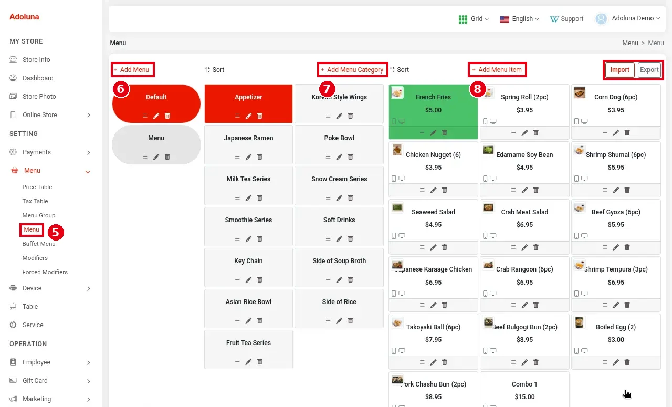Open Tax Table submenu item
This screenshot has width=672, height=407.
[x=35, y=201]
